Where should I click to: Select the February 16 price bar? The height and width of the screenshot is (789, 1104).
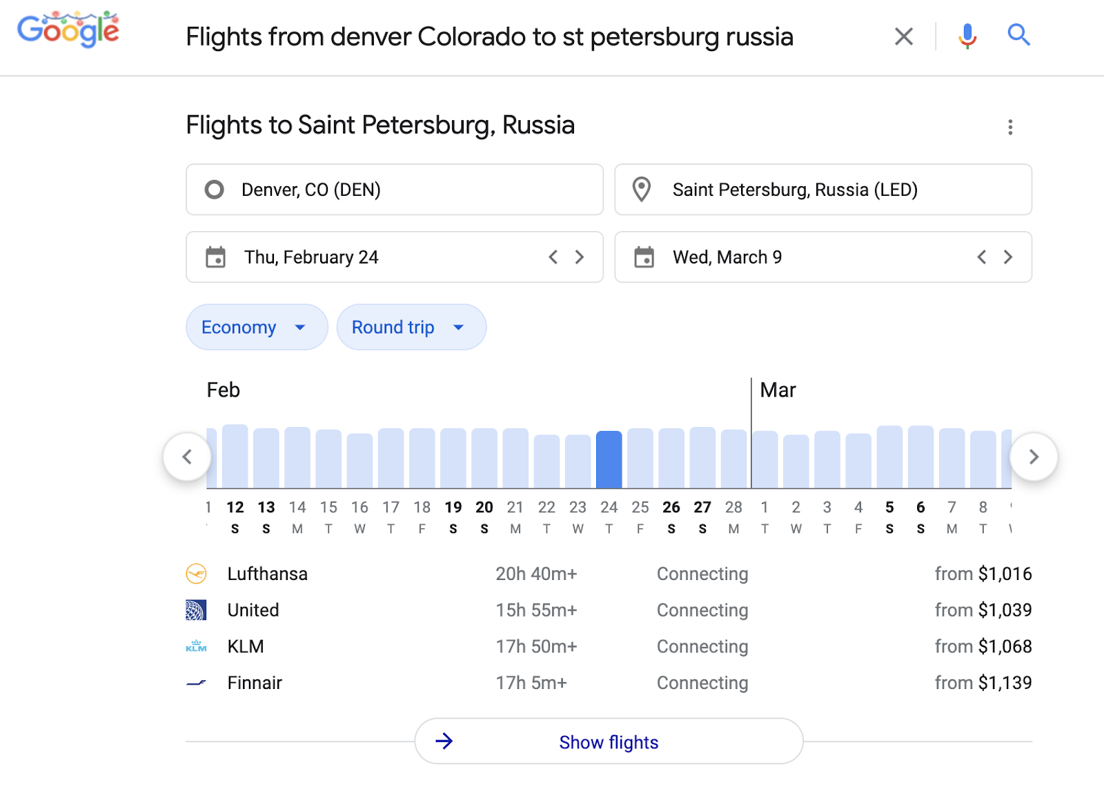(x=359, y=461)
